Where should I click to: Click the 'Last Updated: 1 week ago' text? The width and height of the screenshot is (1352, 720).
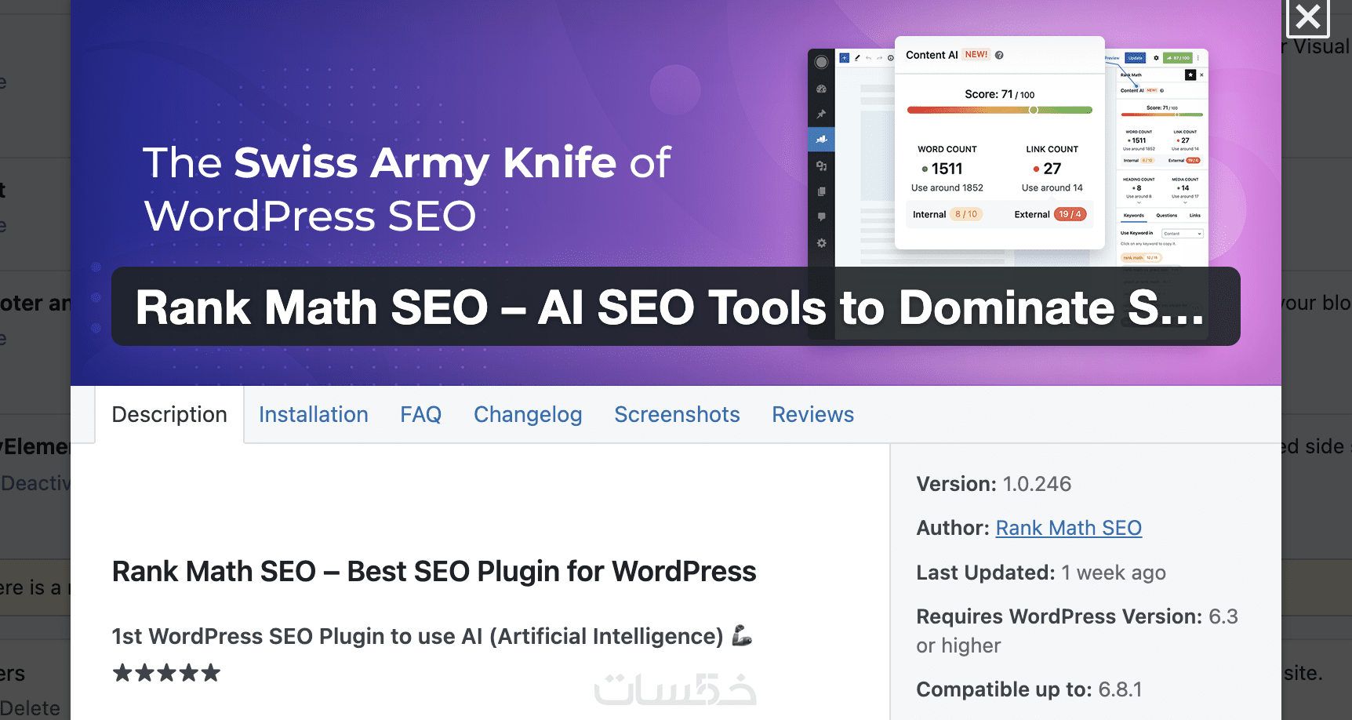1041,573
